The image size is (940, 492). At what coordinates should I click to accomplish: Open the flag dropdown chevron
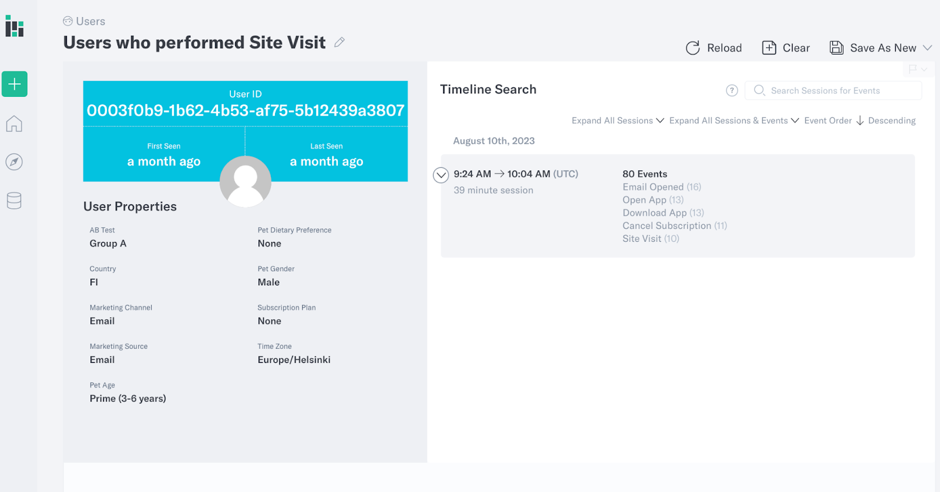pyautogui.click(x=924, y=70)
